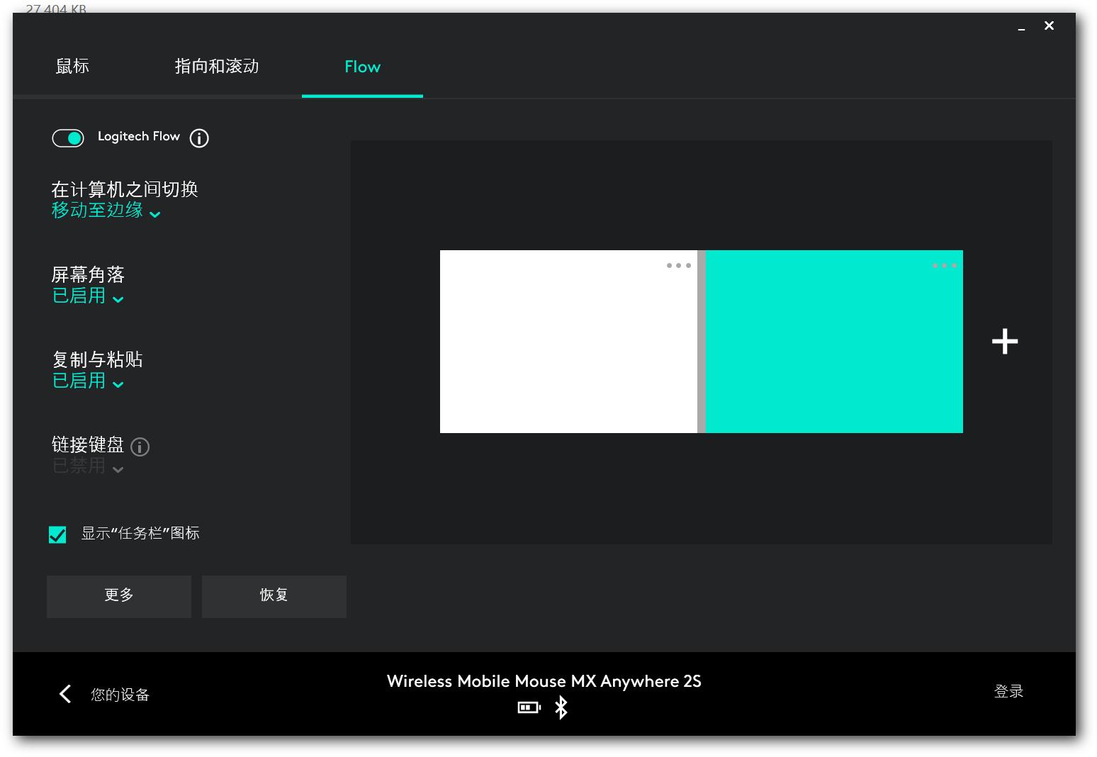Click the battery status icon

click(x=529, y=707)
